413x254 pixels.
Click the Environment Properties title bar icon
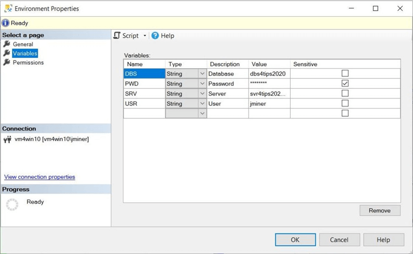click(x=8, y=9)
